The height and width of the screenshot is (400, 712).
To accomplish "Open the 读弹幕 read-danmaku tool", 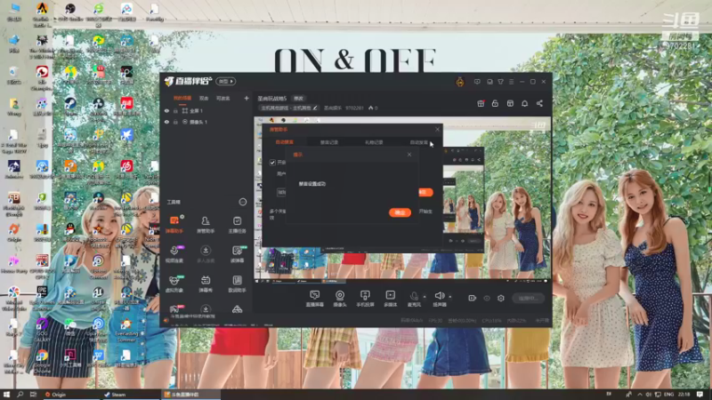I will (x=237, y=254).
